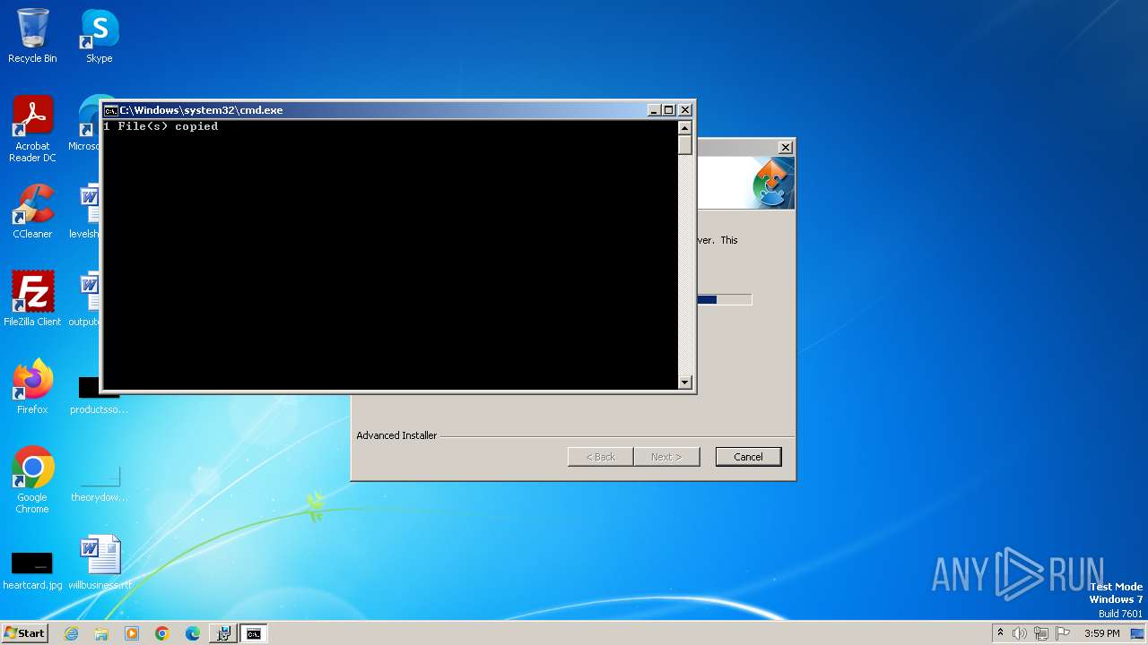Viewport: 1148px width, 645px height.
Task: Open Windows Explorer folder in taskbar
Action: pos(101,633)
